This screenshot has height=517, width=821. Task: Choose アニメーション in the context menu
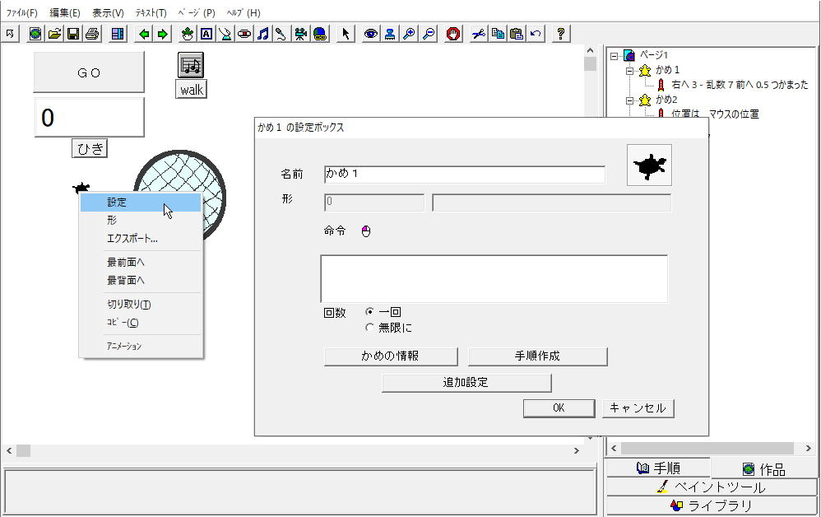[x=141, y=347]
